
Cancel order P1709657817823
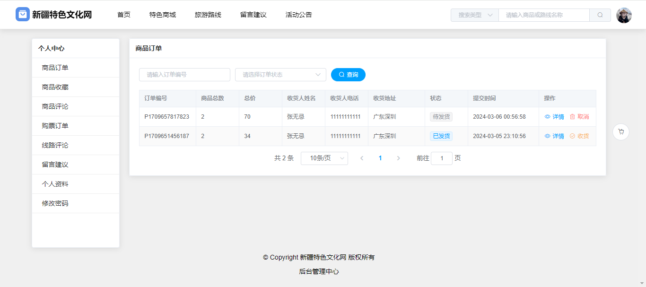coord(579,117)
